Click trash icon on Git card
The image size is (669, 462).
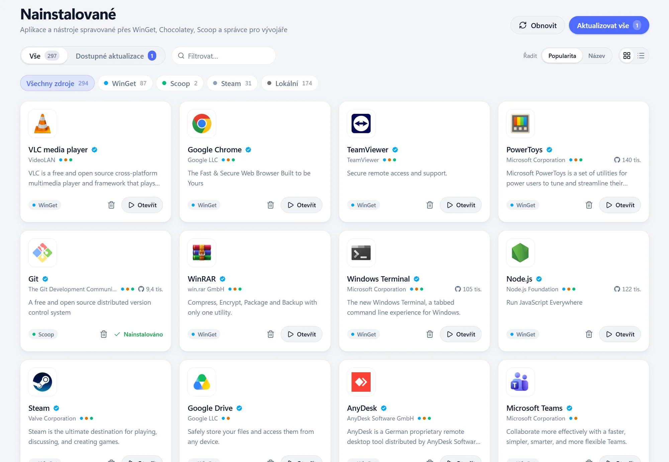click(104, 334)
